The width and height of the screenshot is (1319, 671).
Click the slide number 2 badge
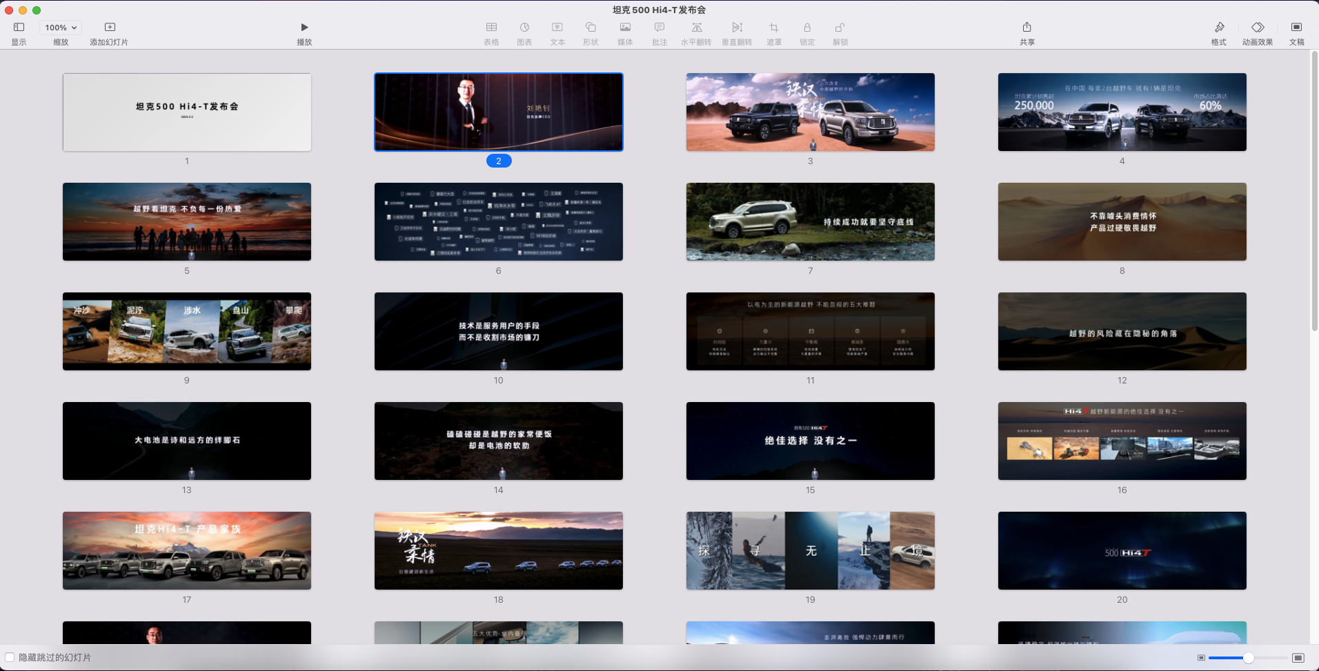[x=499, y=161]
